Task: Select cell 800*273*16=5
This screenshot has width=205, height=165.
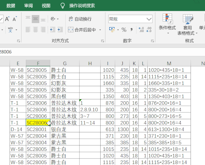Action: [169, 116]
